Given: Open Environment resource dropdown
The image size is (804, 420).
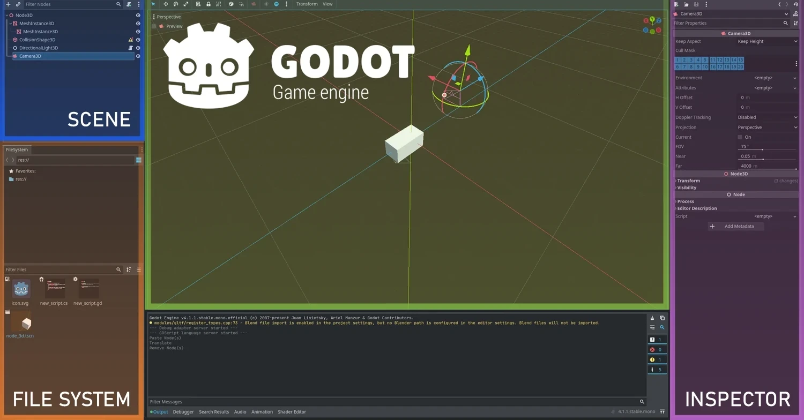Looking at the screenshot, I should coord(768,78).
